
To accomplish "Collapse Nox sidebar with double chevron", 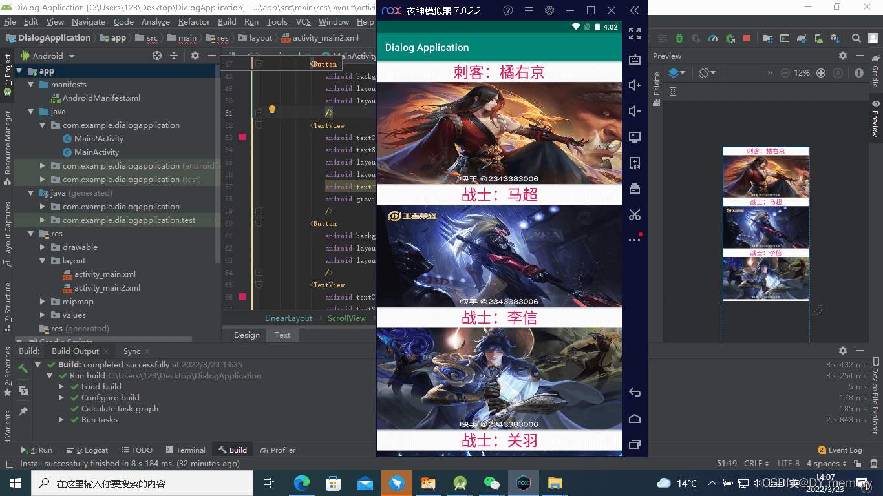I will (634, 11).
